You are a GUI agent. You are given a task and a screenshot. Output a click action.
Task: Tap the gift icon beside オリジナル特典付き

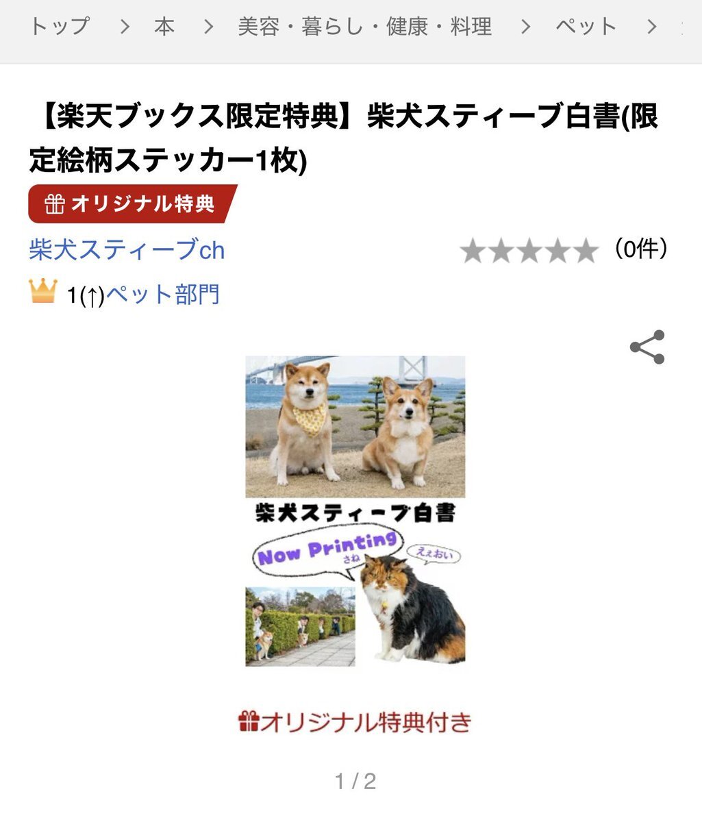[x=248, y=721]
